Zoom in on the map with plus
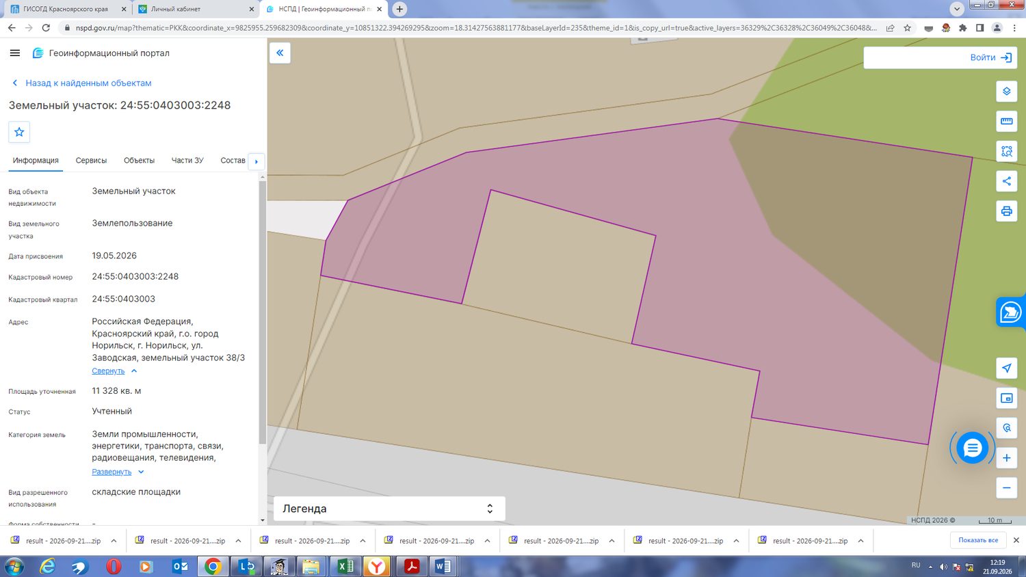Image resolution: width=1026 pixels, height=577 pixels. pyautogui.click(x=1007, y=458)
